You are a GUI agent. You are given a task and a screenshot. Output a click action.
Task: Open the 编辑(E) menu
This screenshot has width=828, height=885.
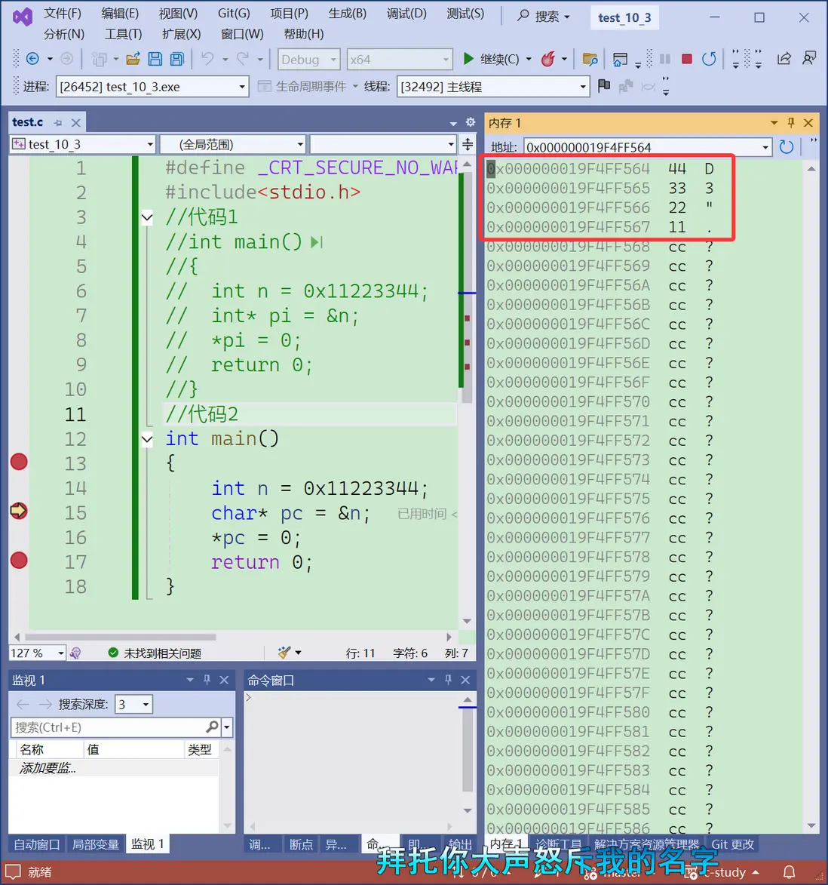(120, 14)
